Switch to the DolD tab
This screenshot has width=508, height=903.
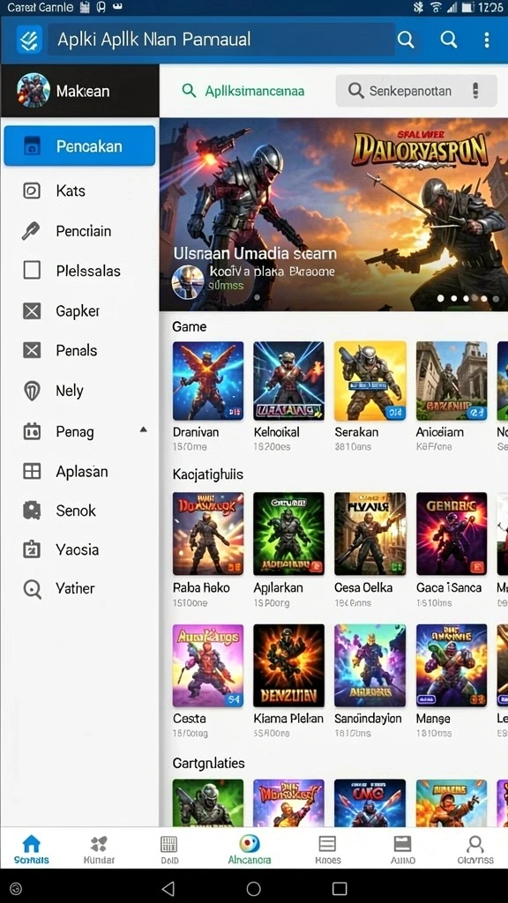(168, 849)
